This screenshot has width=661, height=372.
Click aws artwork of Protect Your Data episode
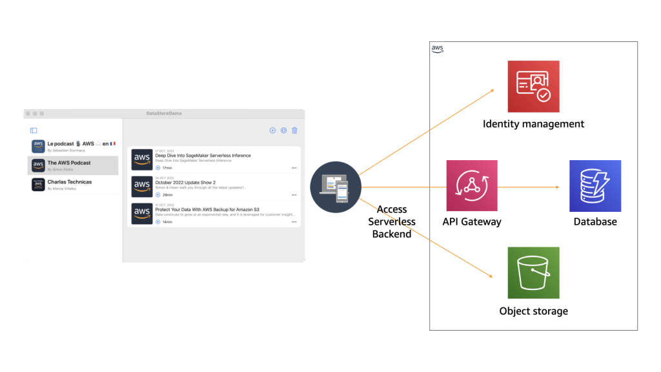141,213
